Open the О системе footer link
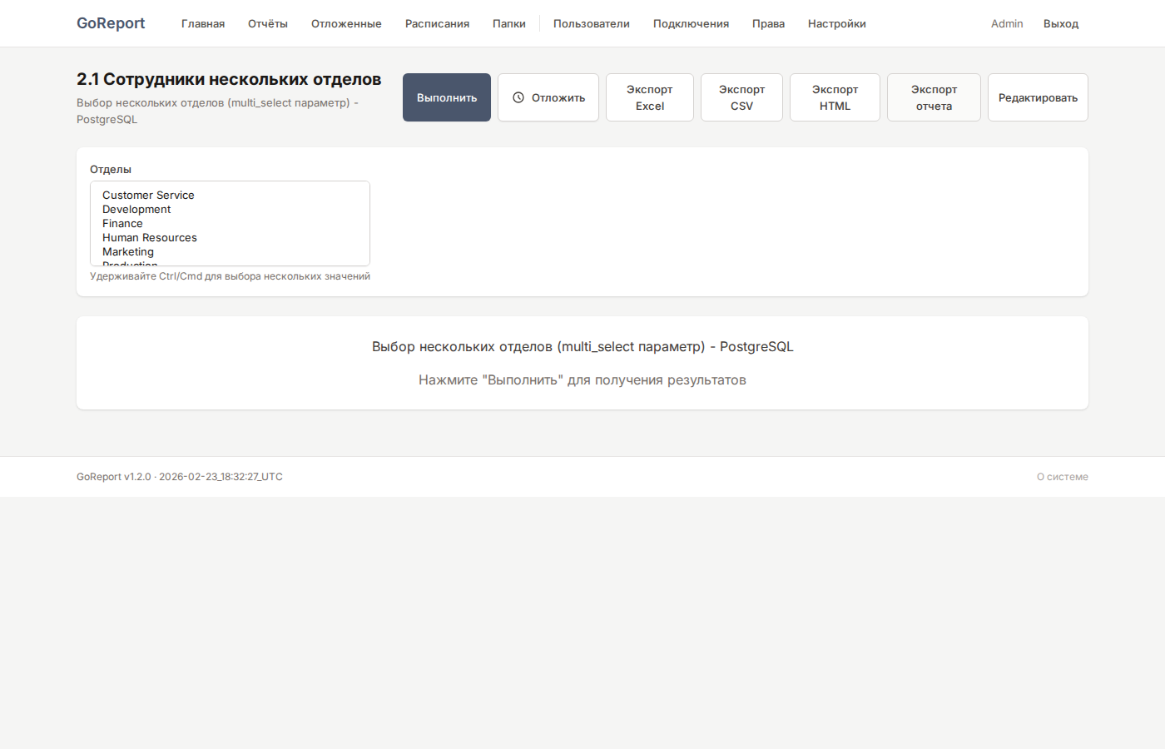 click(x=1062, y=477)
